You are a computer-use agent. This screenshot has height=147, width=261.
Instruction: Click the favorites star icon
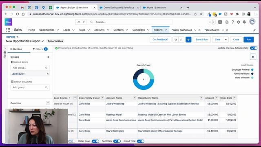(x=210, y=22)
